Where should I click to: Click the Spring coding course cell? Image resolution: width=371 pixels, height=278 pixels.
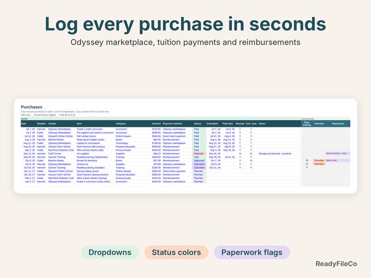pos(88,171)
